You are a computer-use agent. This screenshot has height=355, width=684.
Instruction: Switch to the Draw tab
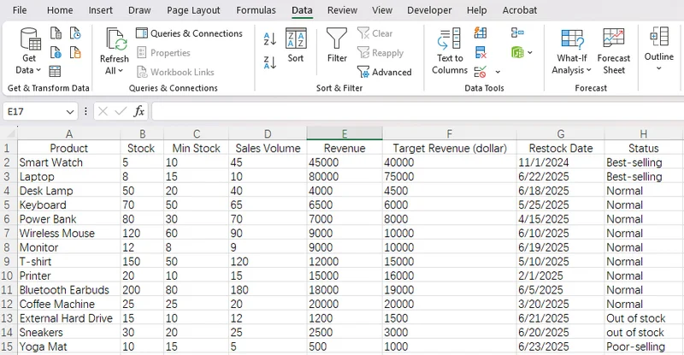(139, 10)
